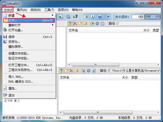Click the up-folder icon in image pane toolbar
The height and width of the screenshot is (122, 163).
[70, 24]
